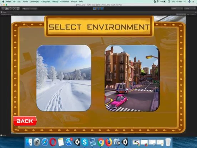
Task: Choose the city street environment thumbnail
Action: coord(132,78)
